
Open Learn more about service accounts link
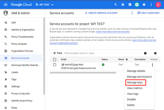click(x=113, y=32)
